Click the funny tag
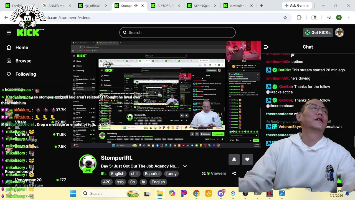Screen dimensions: 355x200 [171, 174]
